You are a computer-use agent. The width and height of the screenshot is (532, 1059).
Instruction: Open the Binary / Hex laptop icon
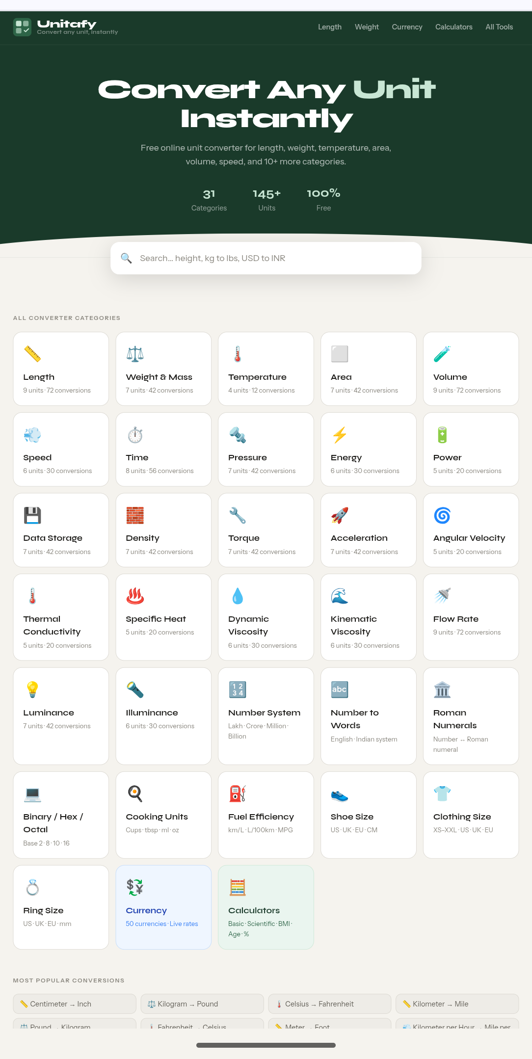pyautogui.click(x=32, y=794)
